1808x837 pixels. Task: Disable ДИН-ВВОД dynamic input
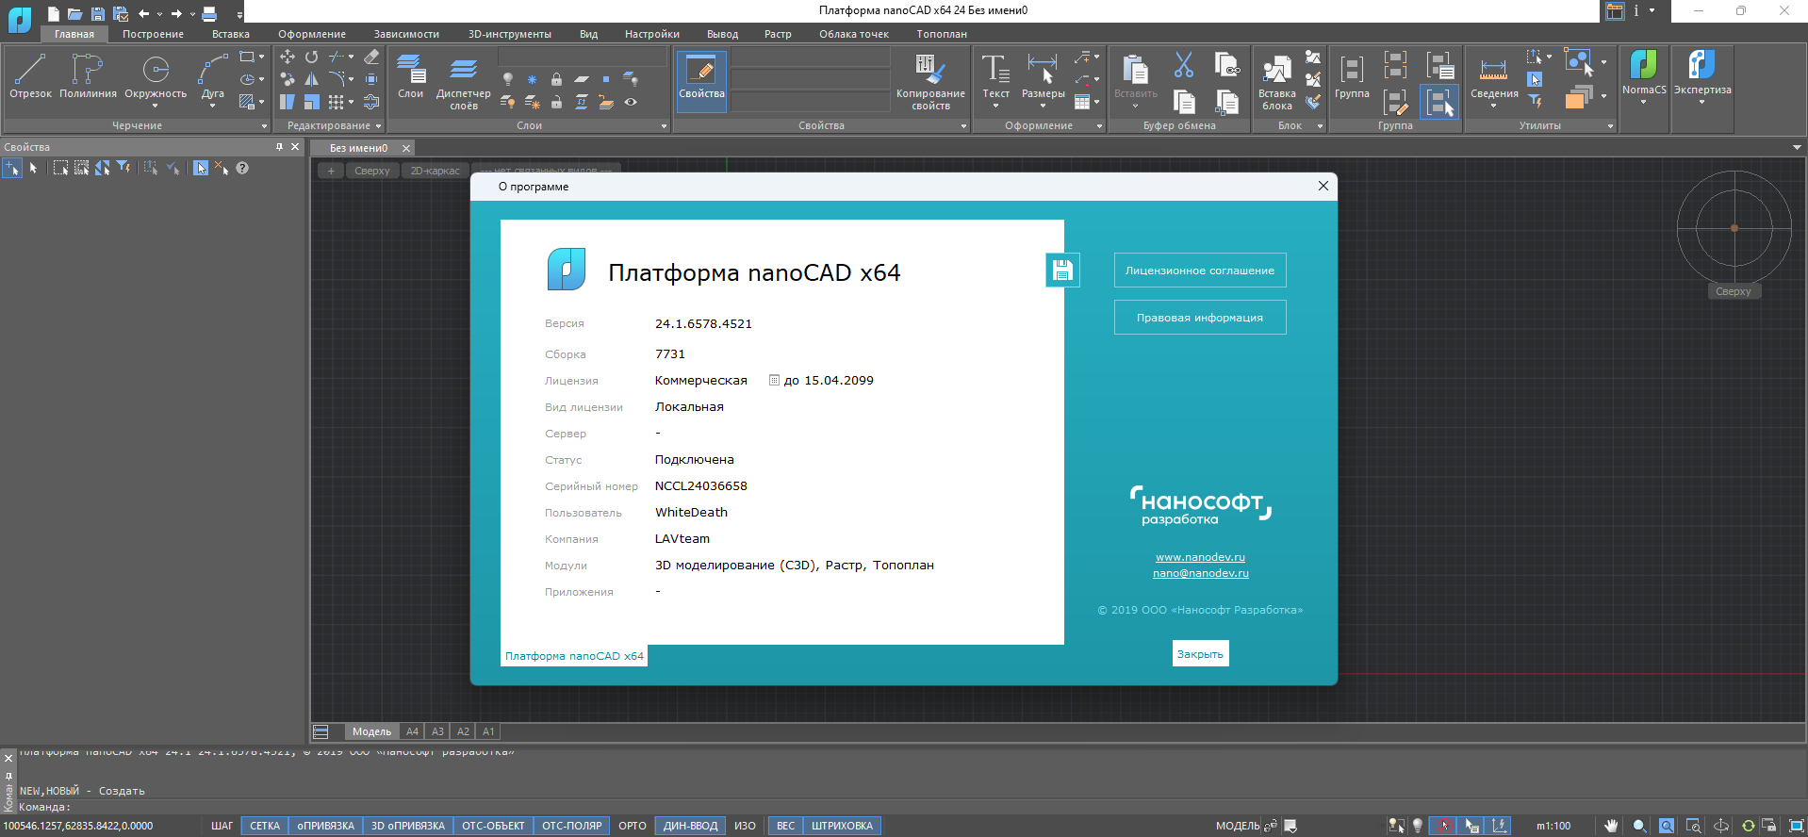pyautogui.click(x=690, y=826)
